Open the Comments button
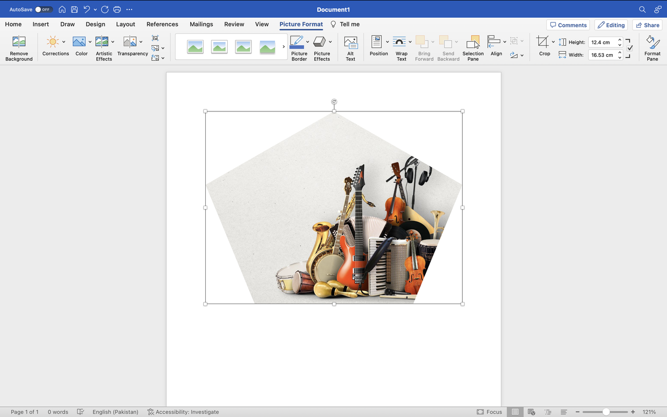Image resolution: width=667 pixels, height=417 pixels. coord(568,25)
